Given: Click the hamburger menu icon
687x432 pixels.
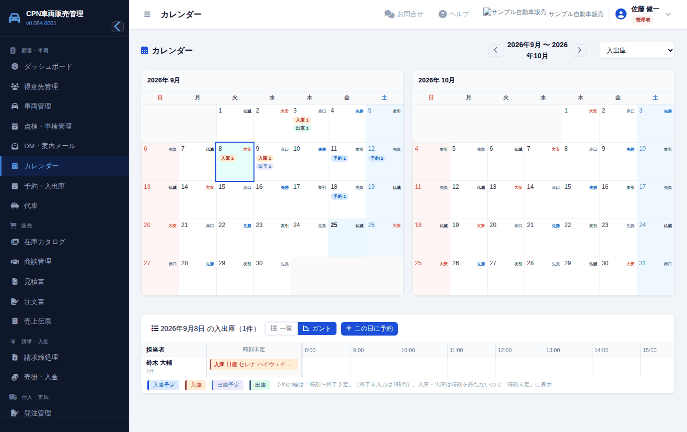Looking at the screenshot, I should click(x=147, y=14).
